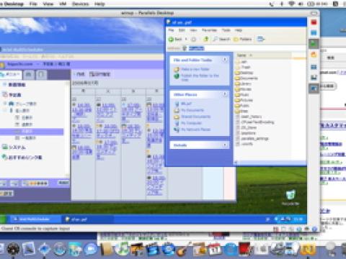
Task: Select the Desktop folder in file list
Action: (x=244, y=73)
